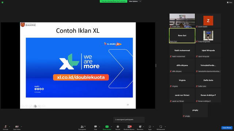The width and height of the screenshot is (234, 131).
Task: Expand video options arrow beside Start Video
Action: (21, 127)
